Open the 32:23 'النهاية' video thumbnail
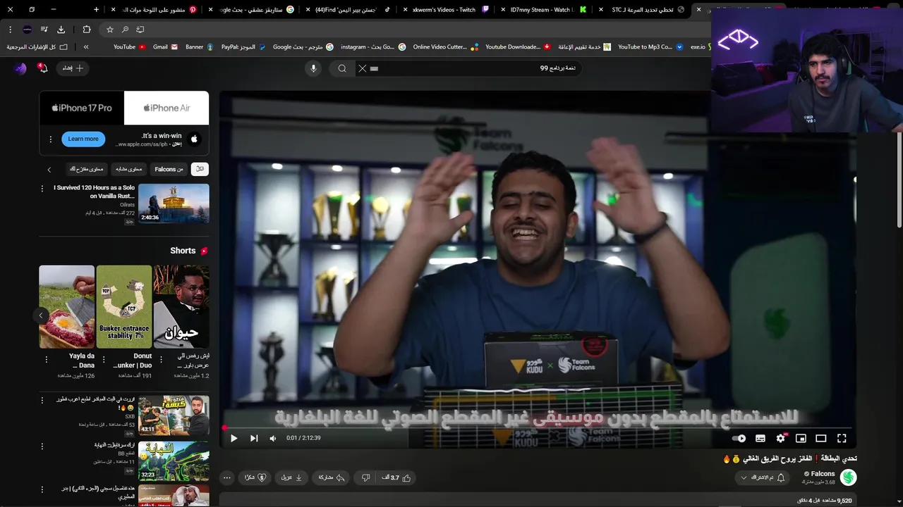 174,461
